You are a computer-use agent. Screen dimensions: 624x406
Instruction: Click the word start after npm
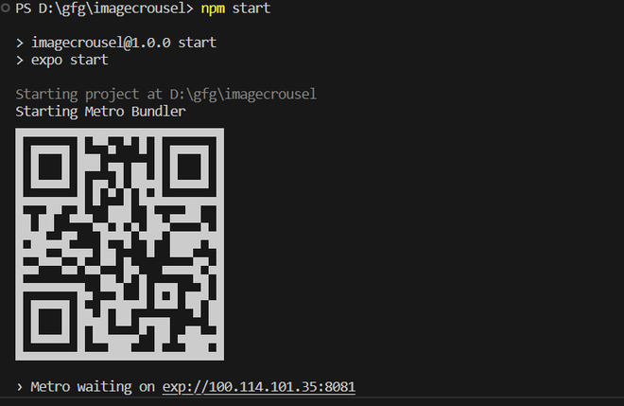click(x=251, y=9)
